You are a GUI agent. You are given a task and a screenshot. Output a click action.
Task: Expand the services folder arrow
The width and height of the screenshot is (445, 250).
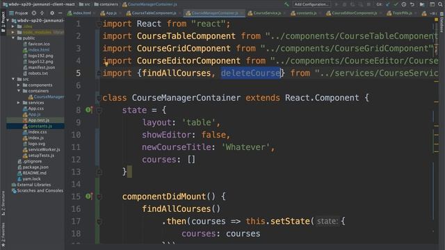tap(19, 103)
